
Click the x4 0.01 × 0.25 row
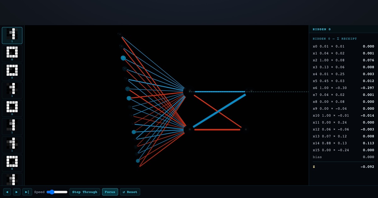pos(343,74)
